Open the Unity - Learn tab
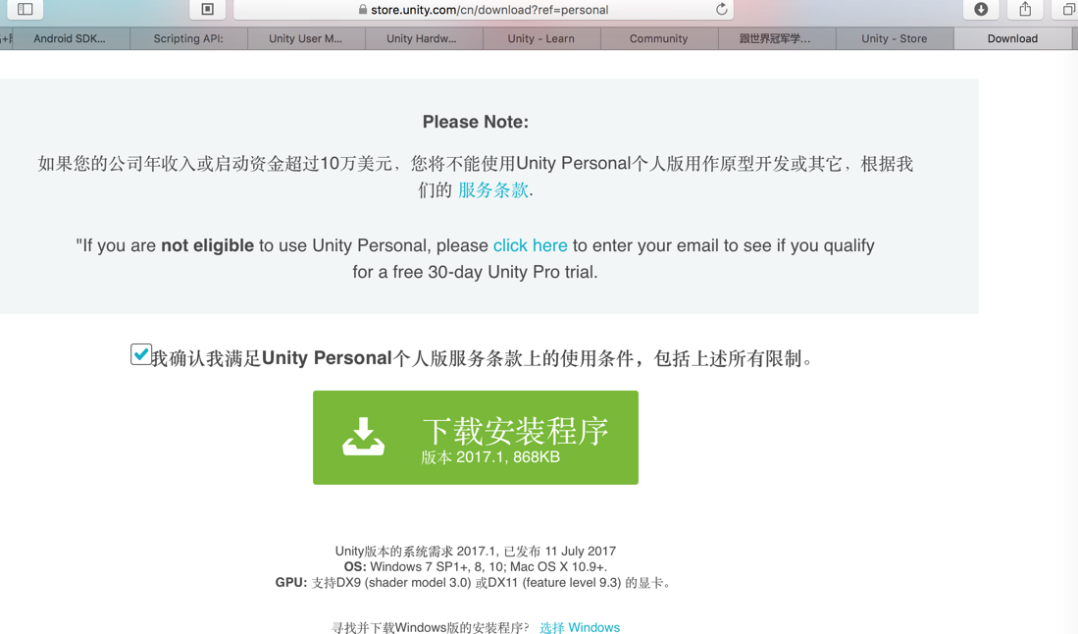This screenshot has width=1078, height=634. 541,38
